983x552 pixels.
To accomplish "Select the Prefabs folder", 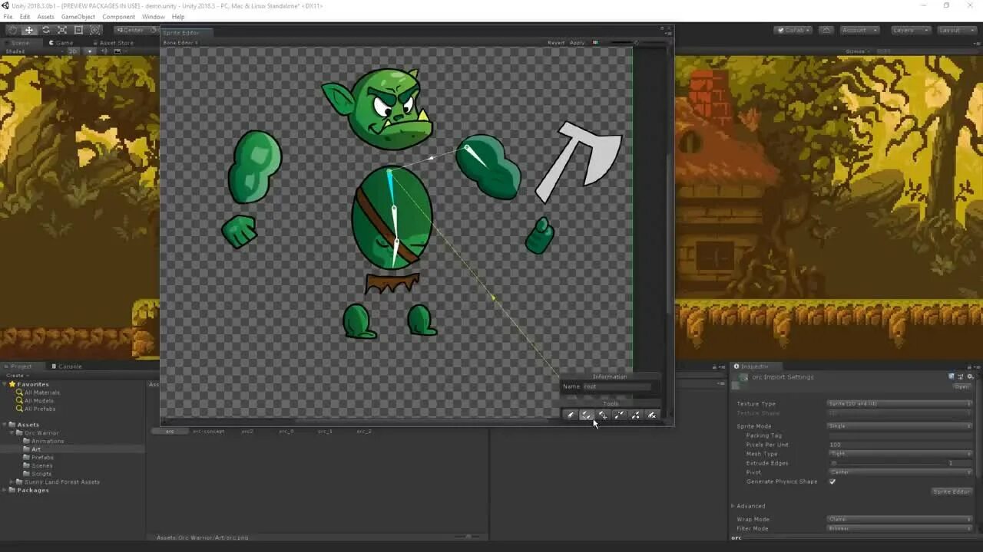I will point(38,458).
